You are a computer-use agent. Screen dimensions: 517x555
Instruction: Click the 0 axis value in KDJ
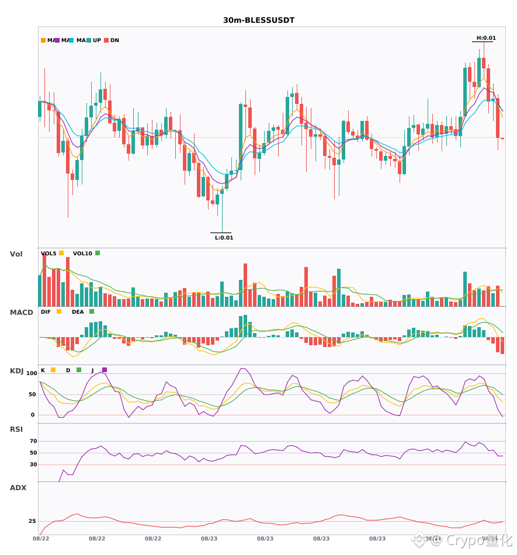pos(33,415)
